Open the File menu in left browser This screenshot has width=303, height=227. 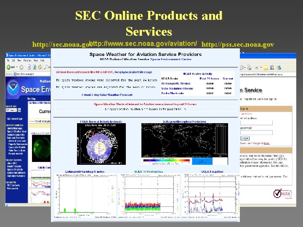(8, 61)
